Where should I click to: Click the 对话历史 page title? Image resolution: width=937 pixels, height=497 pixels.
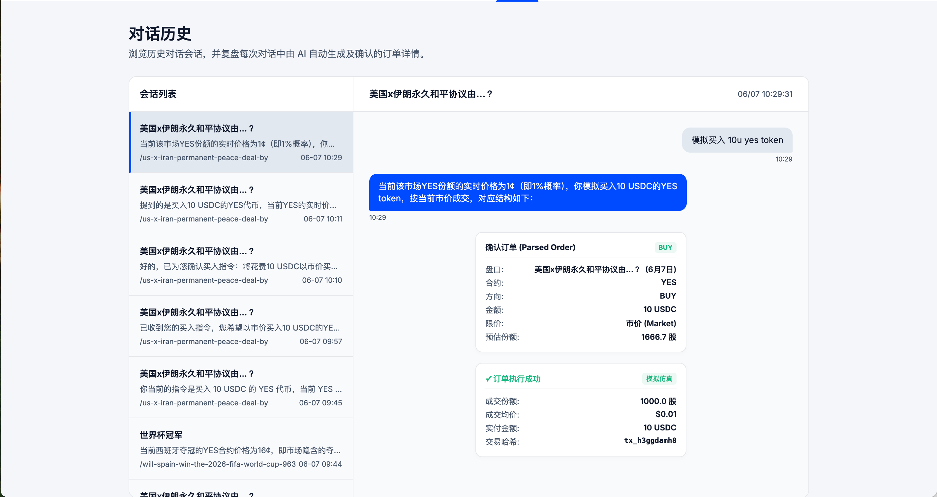(x=160, y=34)
